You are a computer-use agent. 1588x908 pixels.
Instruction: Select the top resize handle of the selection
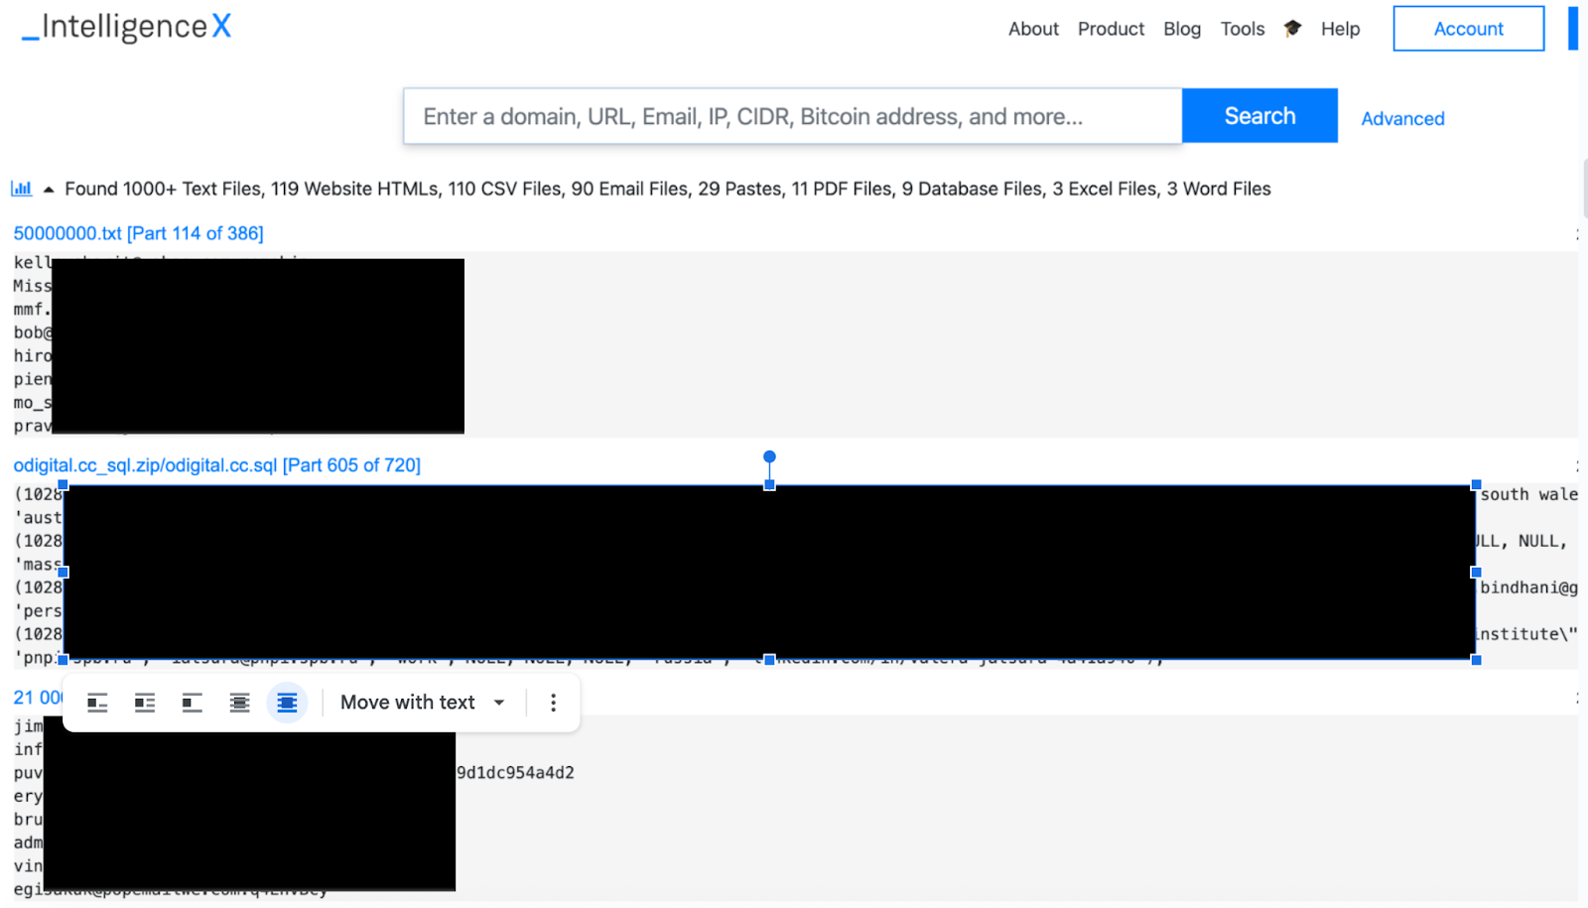click(x=769, y=483)
